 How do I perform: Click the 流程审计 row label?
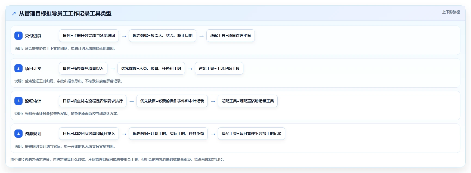[x=33, y=101]
